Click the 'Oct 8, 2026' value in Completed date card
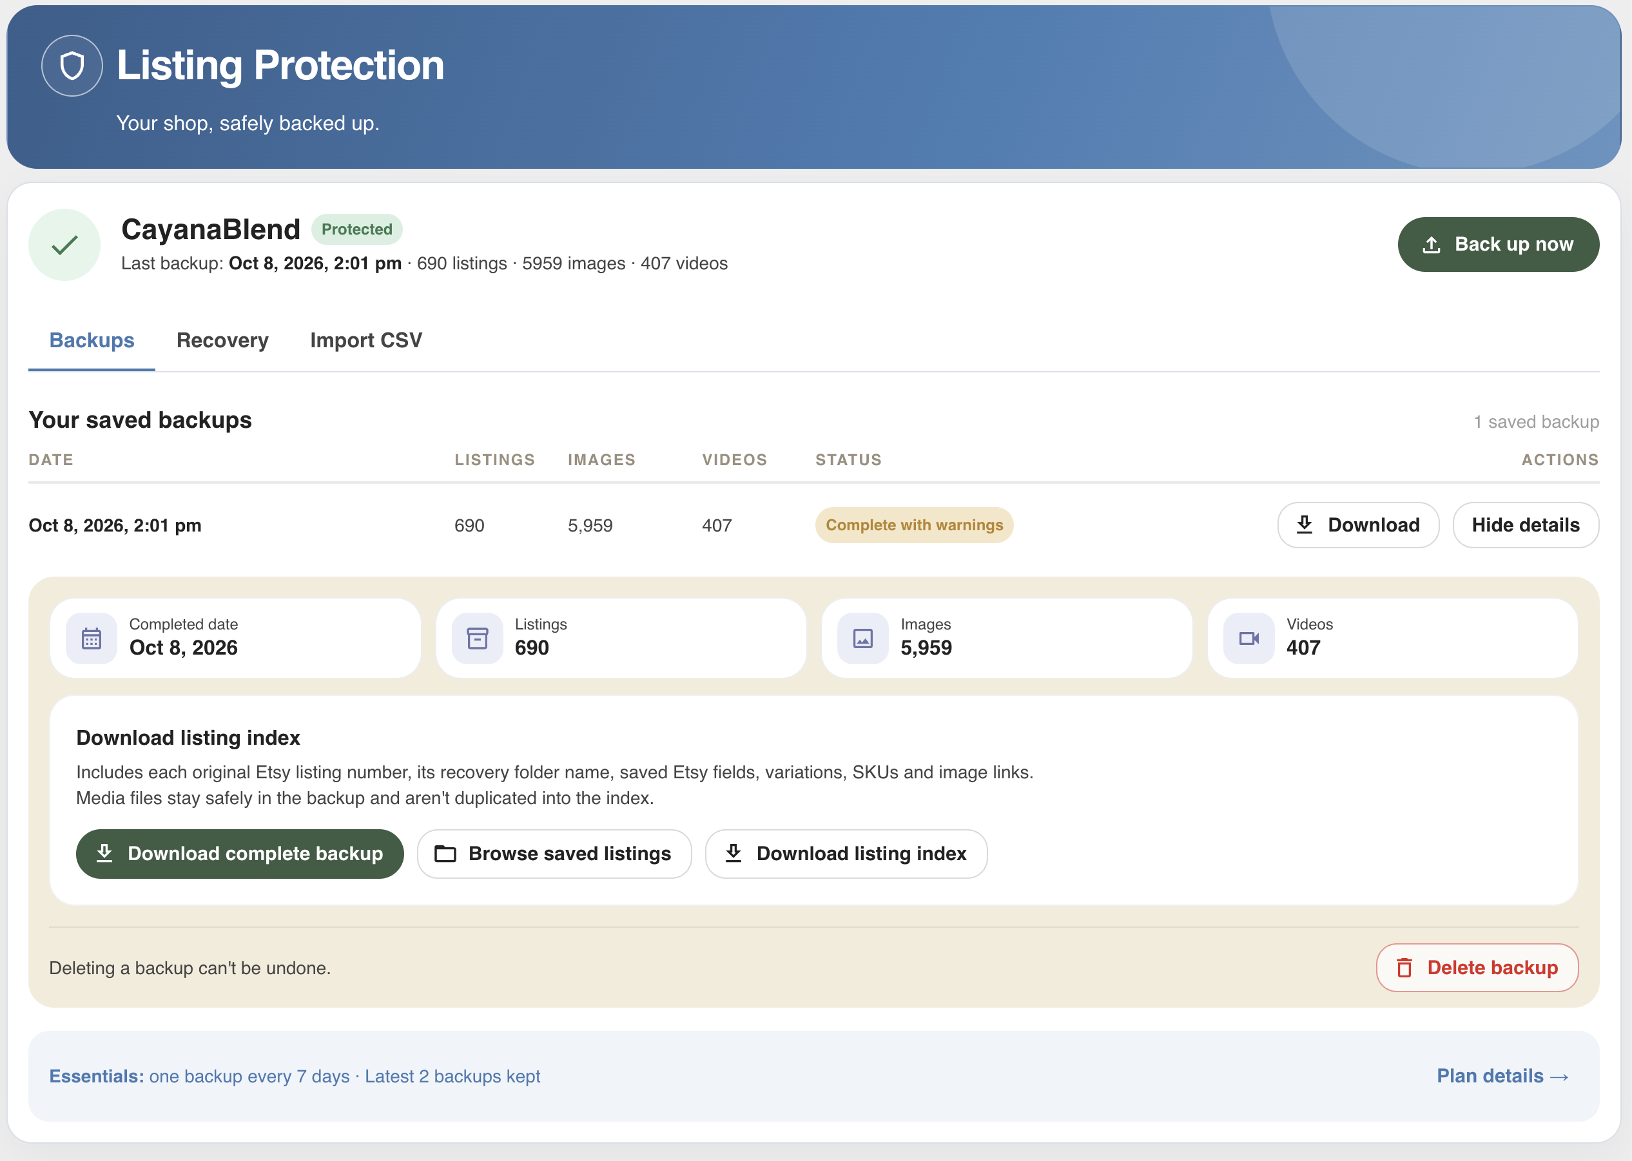 [x=184, y=648]
